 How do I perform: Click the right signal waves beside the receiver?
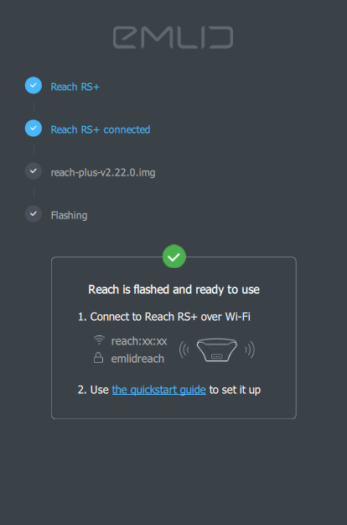250,350
